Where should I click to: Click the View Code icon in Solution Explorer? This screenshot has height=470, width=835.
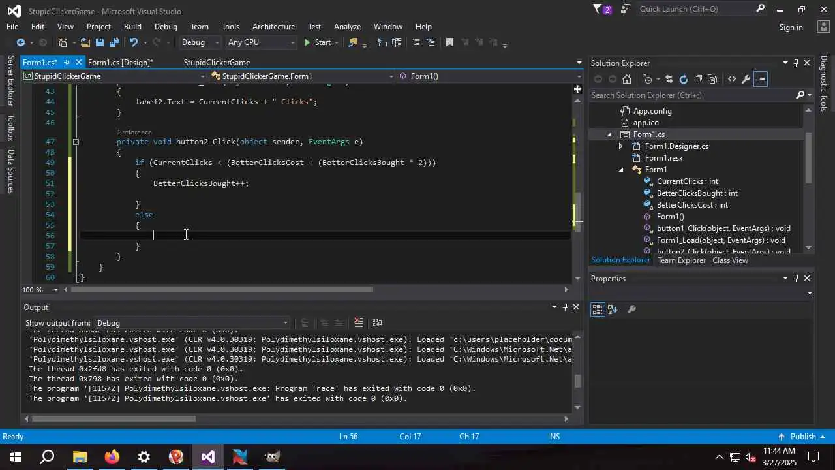point(732,79)
